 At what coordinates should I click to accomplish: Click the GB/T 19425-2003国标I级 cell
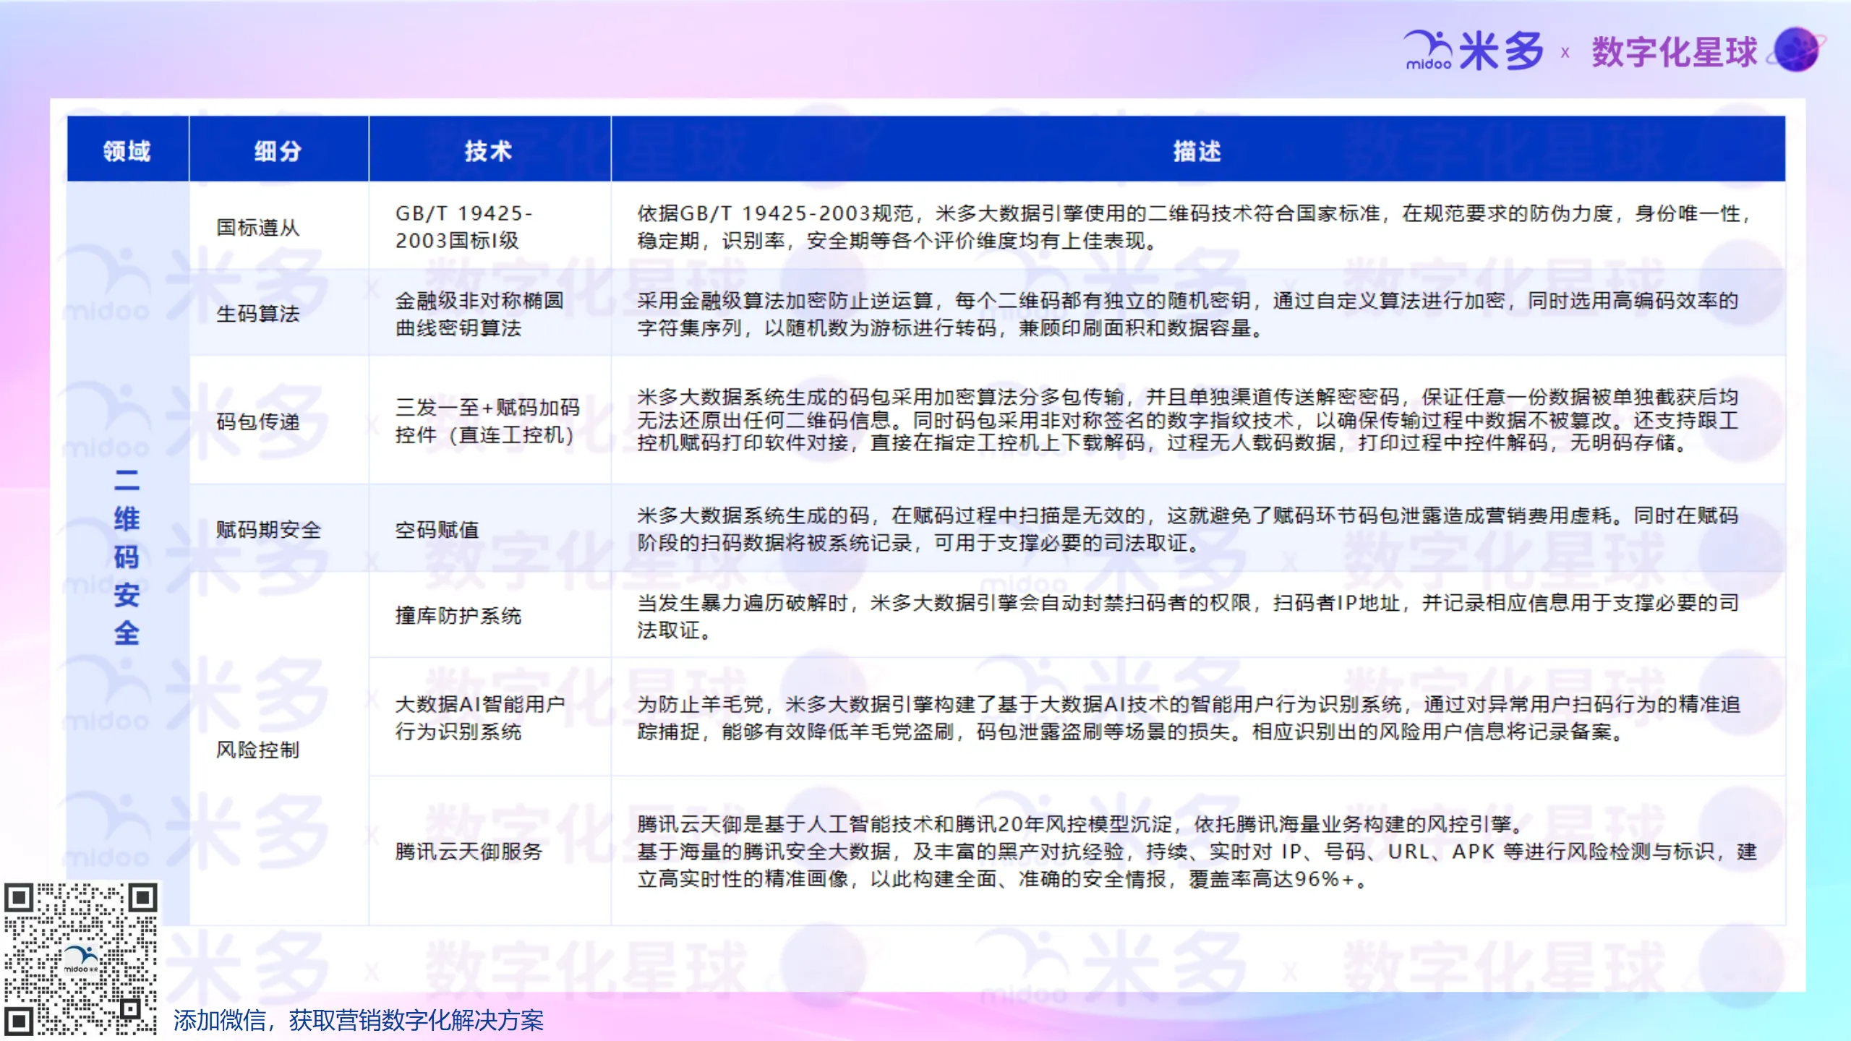pyautogui.click(x=490, y=227)
